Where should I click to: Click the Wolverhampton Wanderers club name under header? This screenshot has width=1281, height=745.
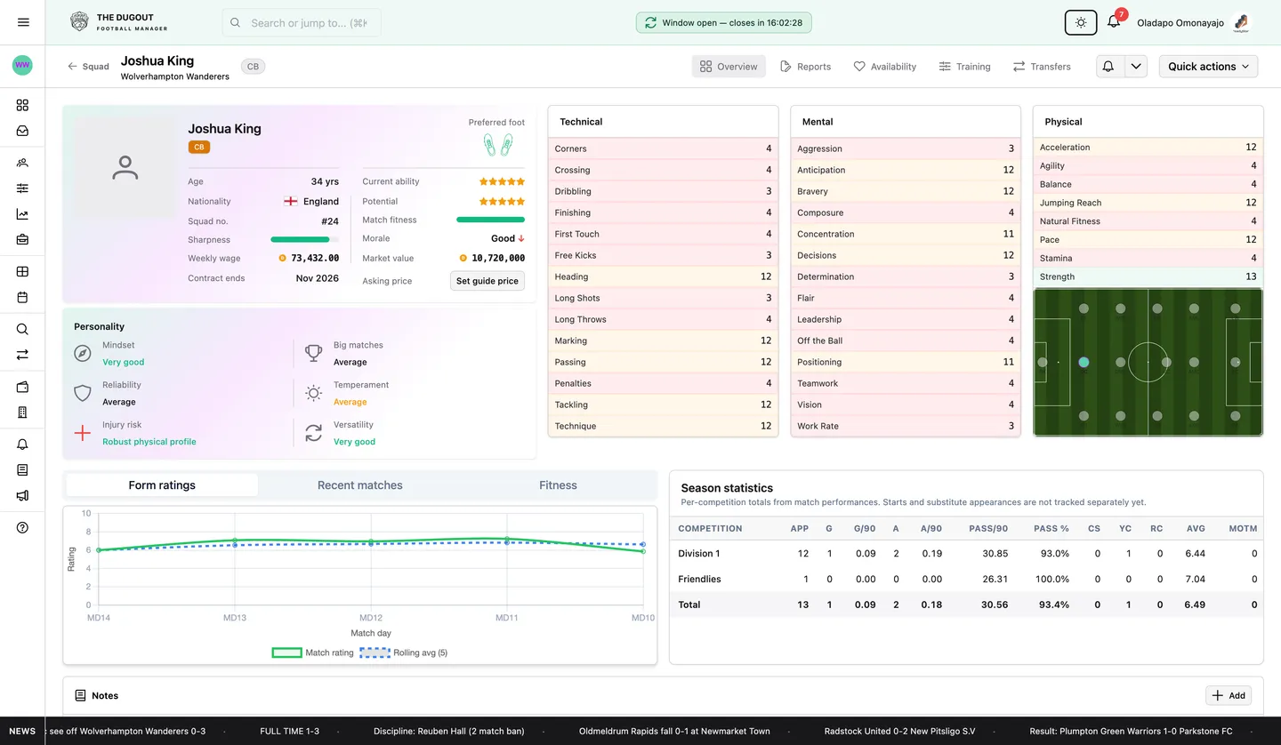[175, 76]
